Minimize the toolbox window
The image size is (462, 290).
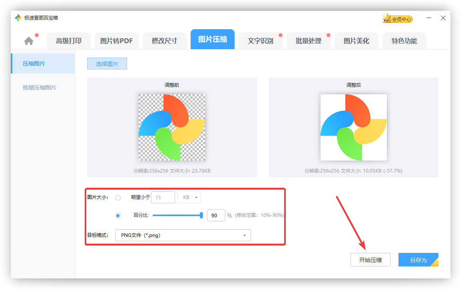click(x=429, y=18)
